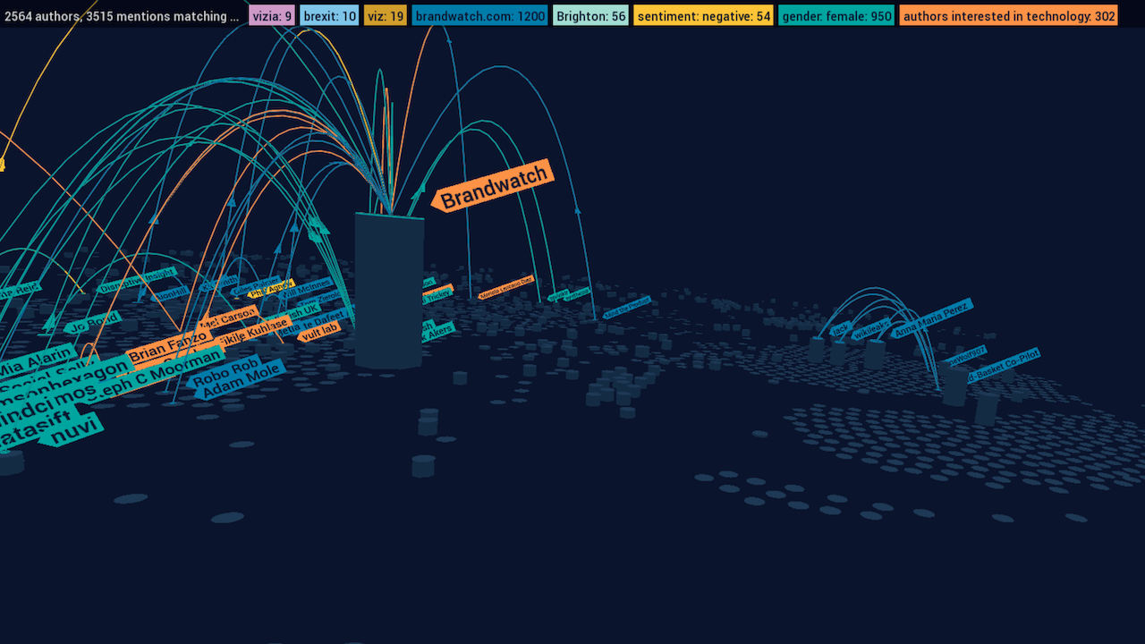Select the Trickey label beside cylinder
This screenshot has height=644, width=1145.
coord(438,296)
